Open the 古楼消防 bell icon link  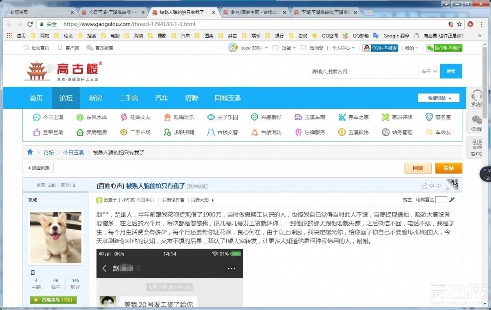tap(255, 133)
